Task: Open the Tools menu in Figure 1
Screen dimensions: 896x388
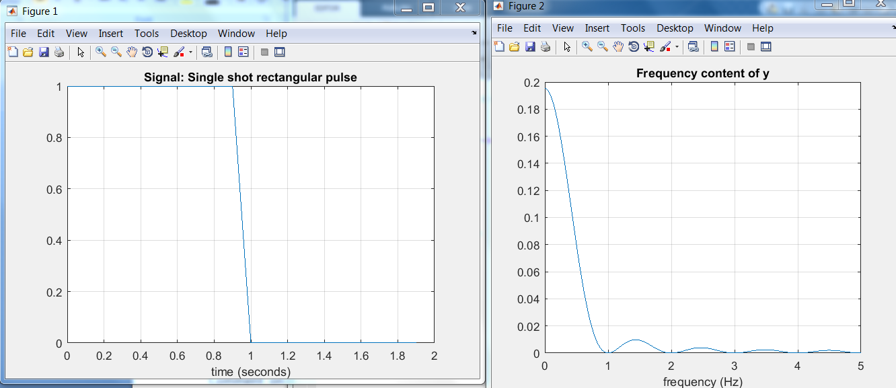Action: pos(147,33)
